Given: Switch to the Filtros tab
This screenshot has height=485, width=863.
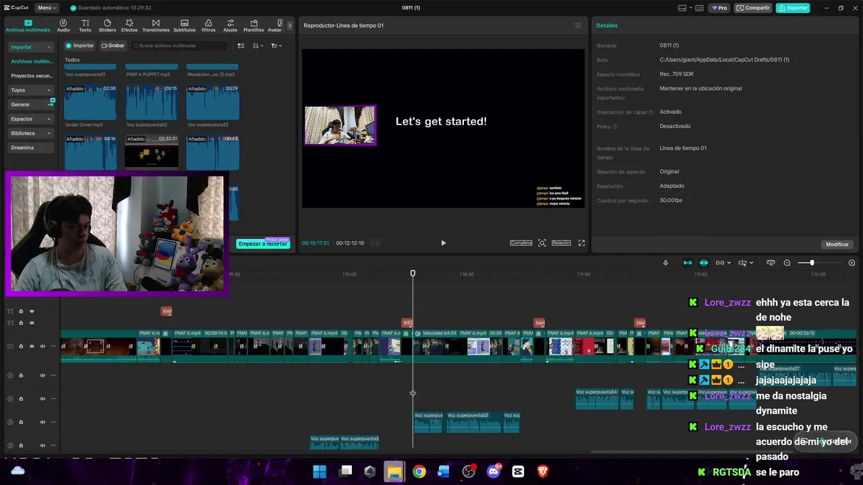Looking at the screenshot, I should pyautogui.click(x=208, y=26).
